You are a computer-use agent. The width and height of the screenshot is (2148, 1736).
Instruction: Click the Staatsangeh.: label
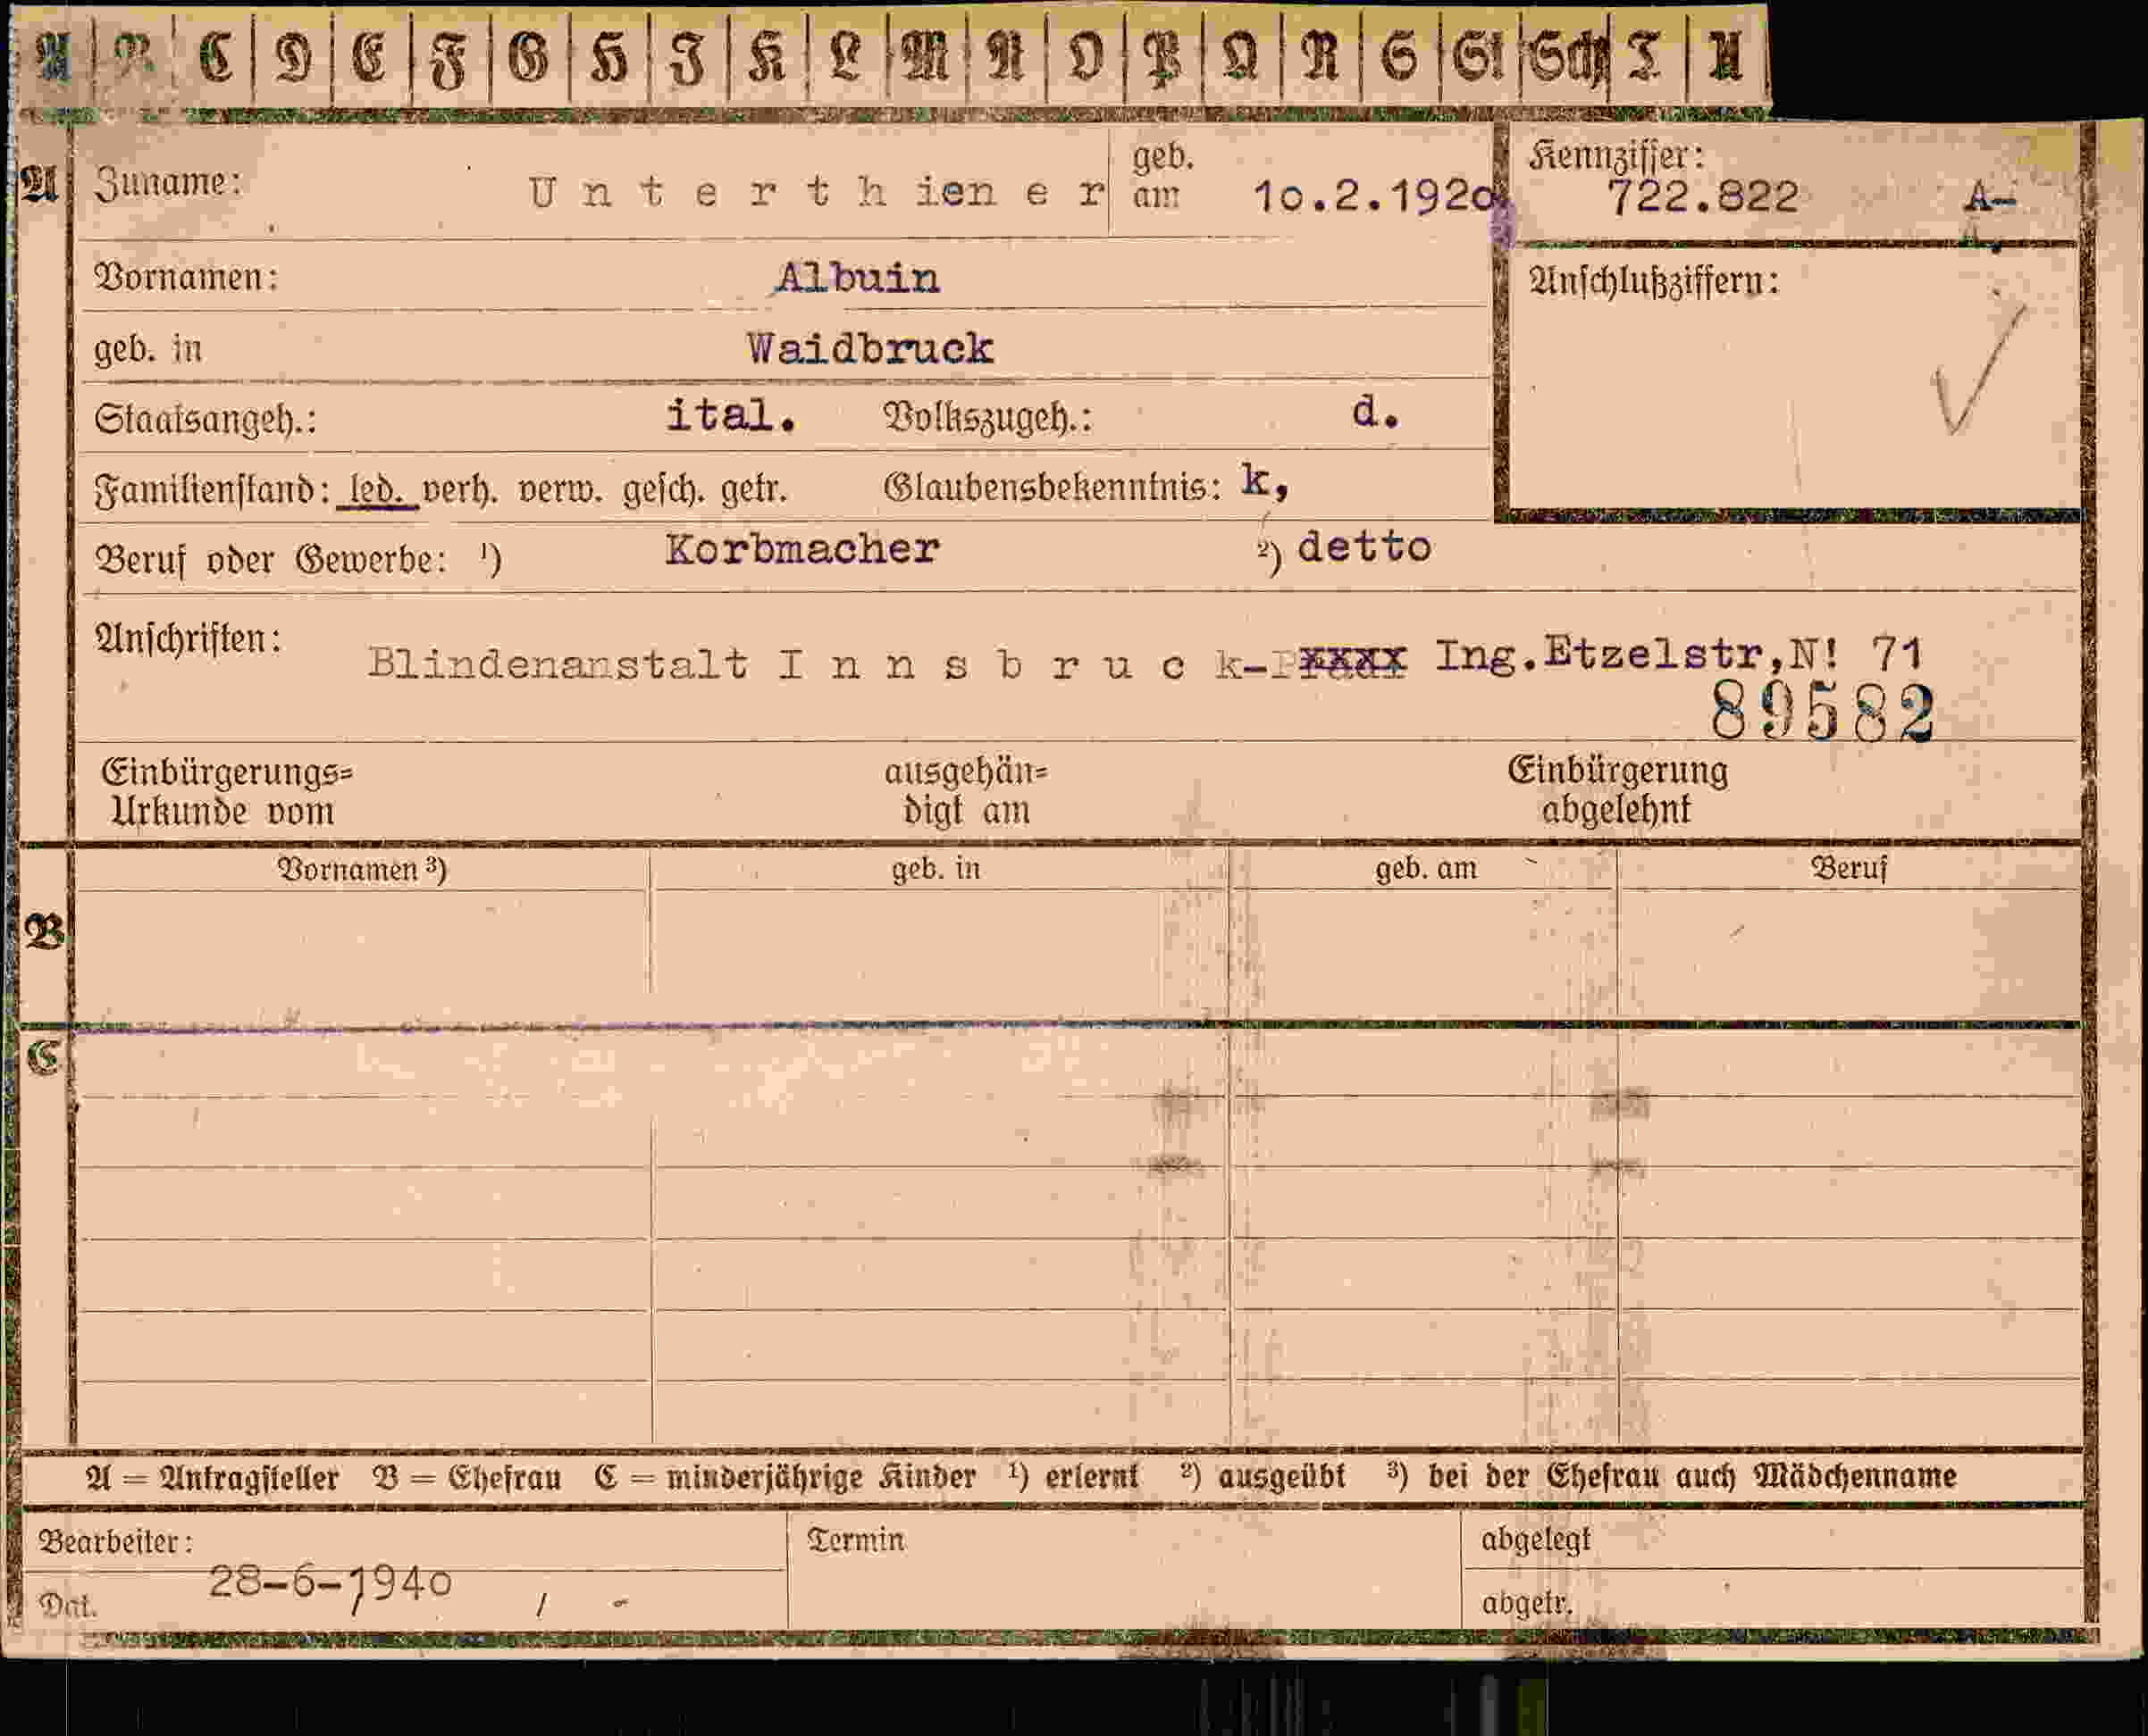pos(206,419)
